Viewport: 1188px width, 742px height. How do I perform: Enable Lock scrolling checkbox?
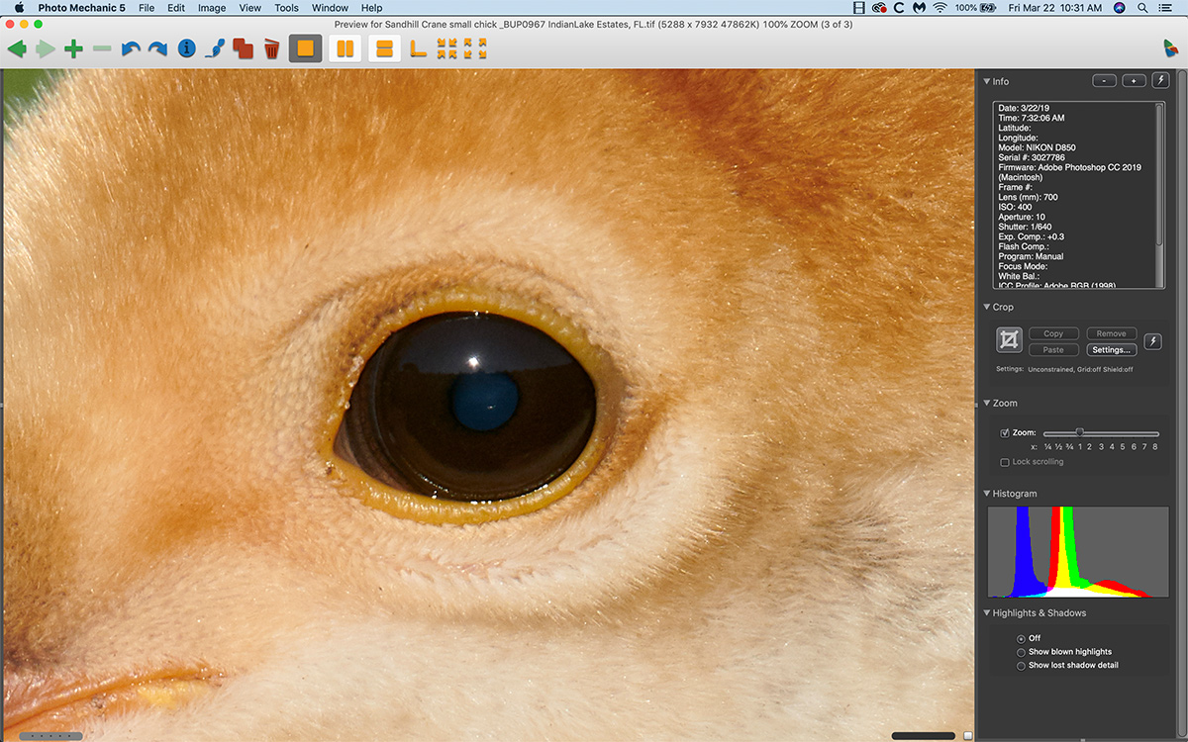point(1005,462)
